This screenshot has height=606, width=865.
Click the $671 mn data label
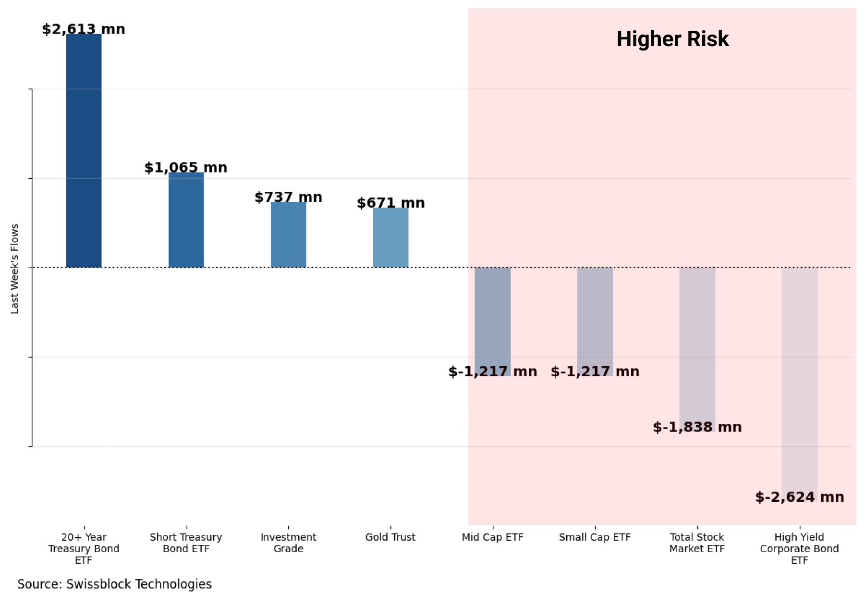tap(391, 203)
